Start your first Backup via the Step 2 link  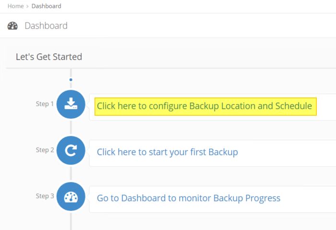coord(167,152)
